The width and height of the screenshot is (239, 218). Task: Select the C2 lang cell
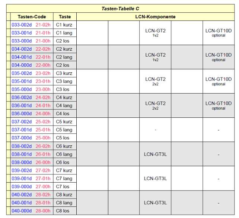[x=64, y=57]
